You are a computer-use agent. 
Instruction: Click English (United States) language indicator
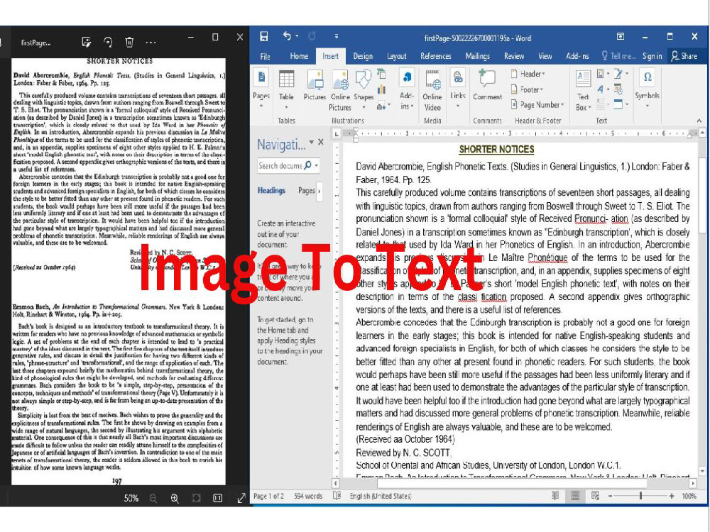tap(381, 497)
